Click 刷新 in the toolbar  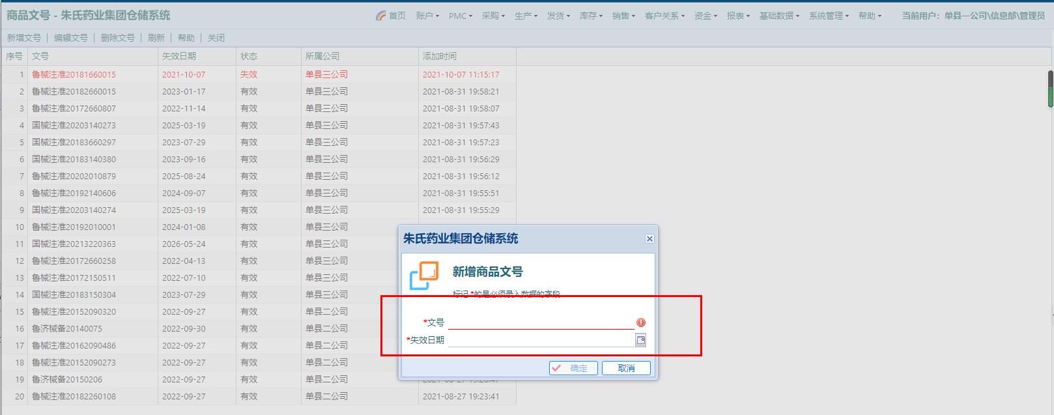point(156,38)
